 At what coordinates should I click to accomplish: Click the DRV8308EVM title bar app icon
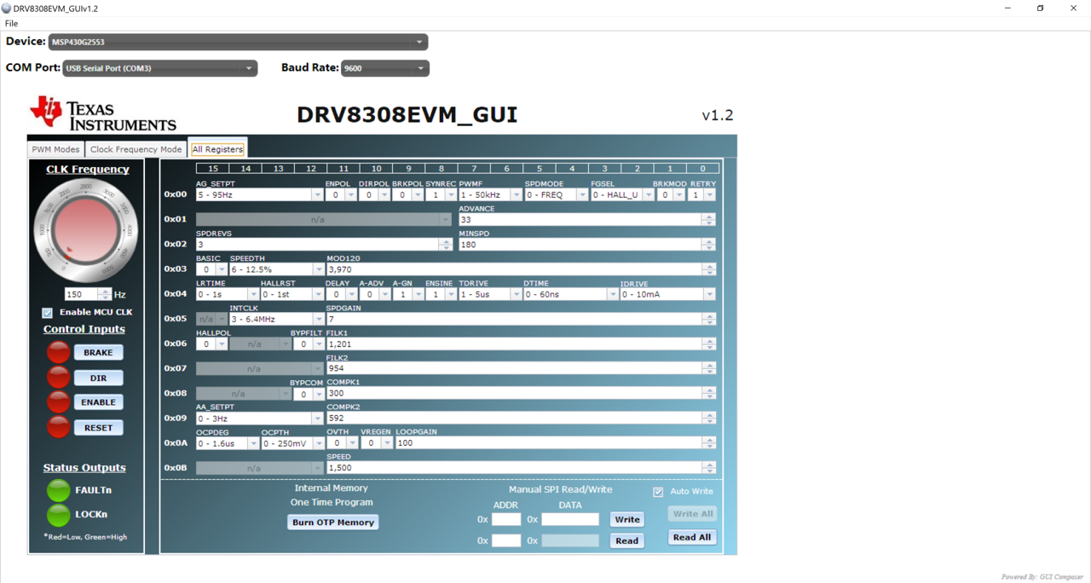(x=7, y=8)
